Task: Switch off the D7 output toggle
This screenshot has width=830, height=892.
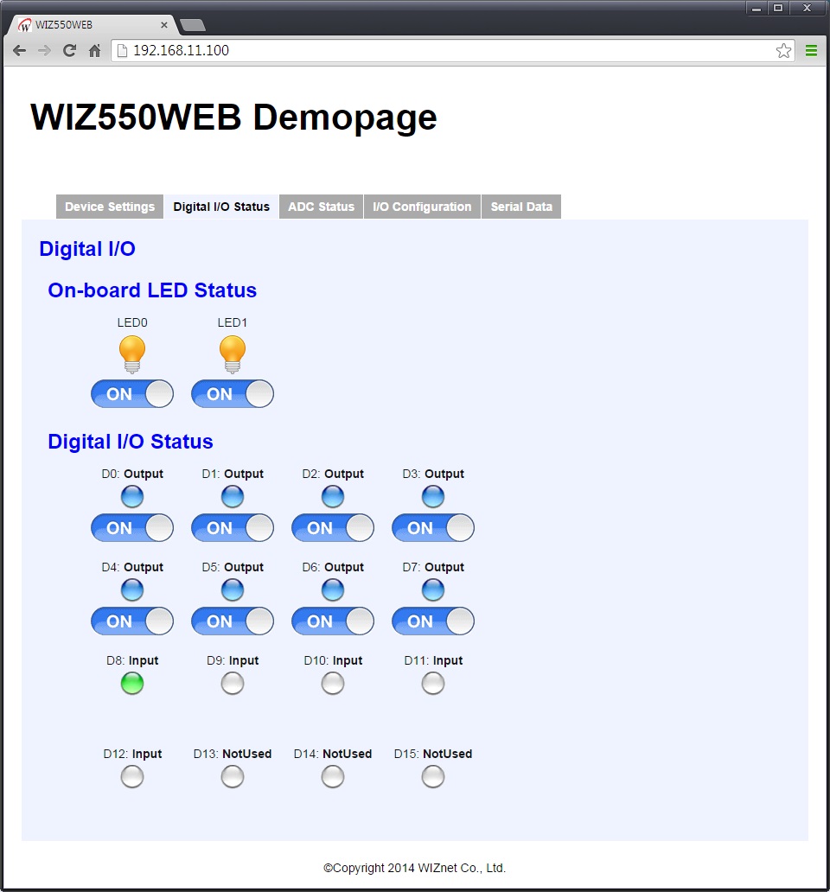Action: tap(433, 621)
